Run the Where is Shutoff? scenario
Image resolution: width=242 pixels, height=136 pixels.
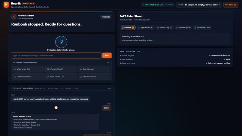coord(61,69)
